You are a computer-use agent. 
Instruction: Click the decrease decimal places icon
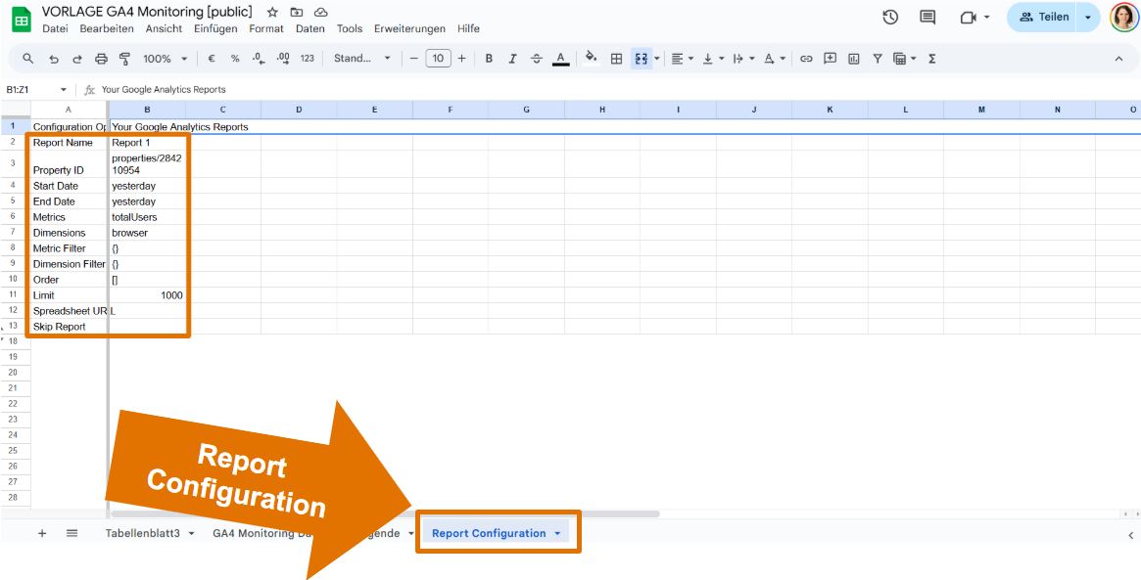pos(257,59)
